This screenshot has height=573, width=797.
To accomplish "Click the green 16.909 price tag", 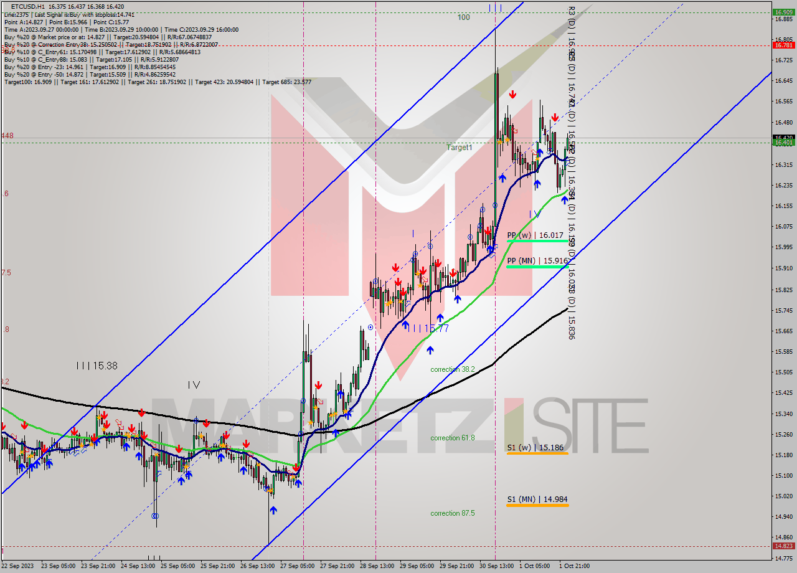I will point(783,12).
